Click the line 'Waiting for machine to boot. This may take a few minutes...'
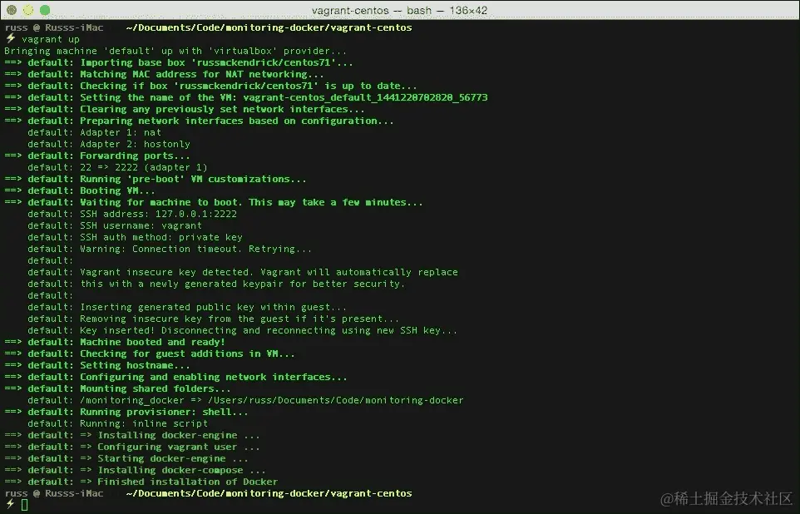This screenshot has width=800, height=514. point(251,203)
